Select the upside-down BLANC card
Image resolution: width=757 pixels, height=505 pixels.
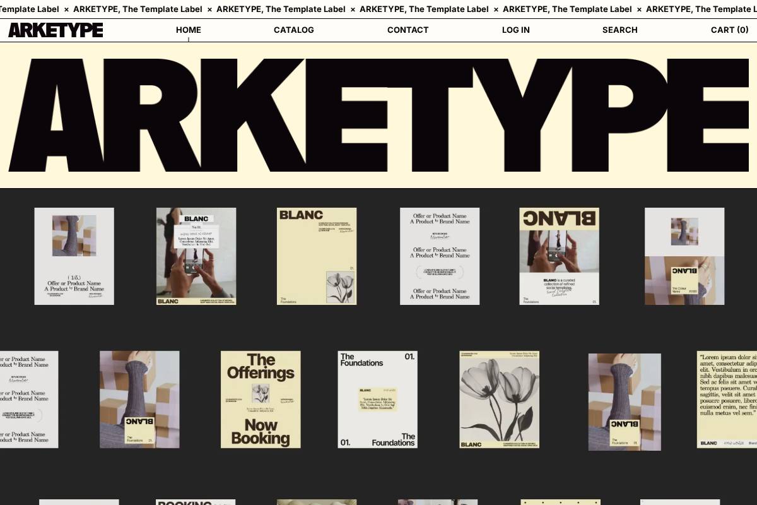pos(559,256)
